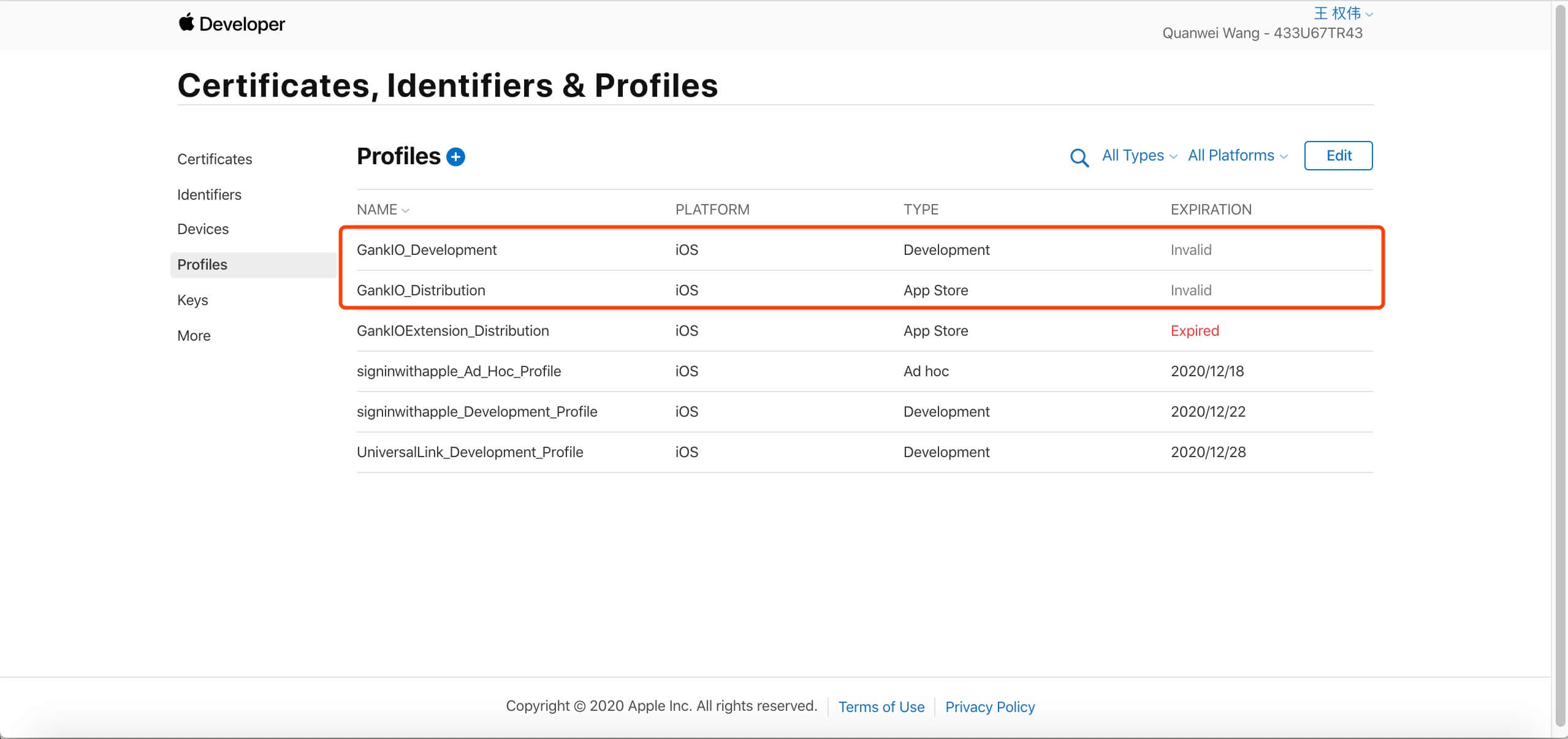Add a new profile with plus icon

pos(455,157)
